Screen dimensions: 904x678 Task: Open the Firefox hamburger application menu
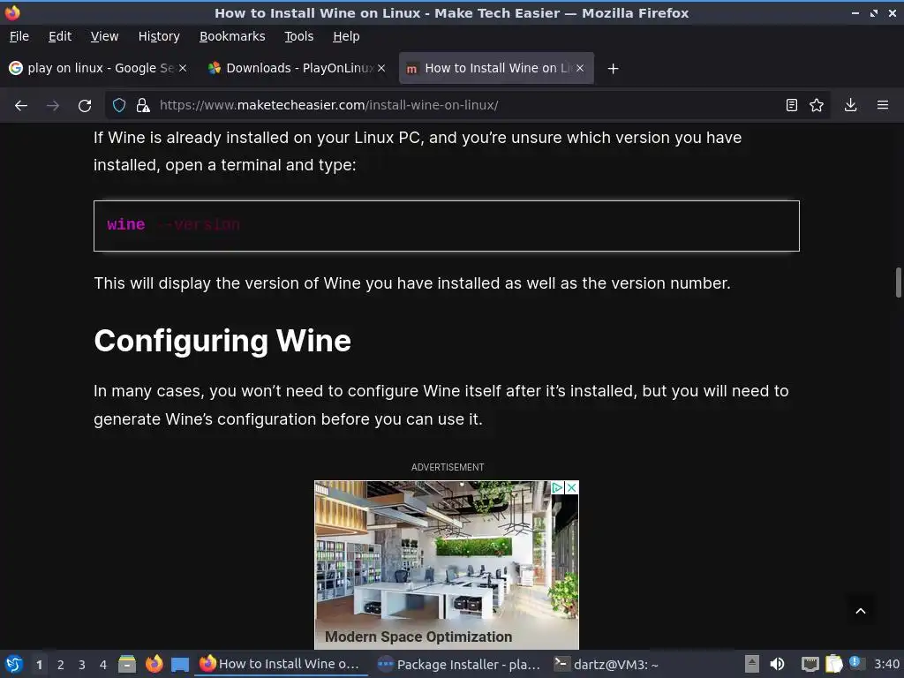pos(883,105)
